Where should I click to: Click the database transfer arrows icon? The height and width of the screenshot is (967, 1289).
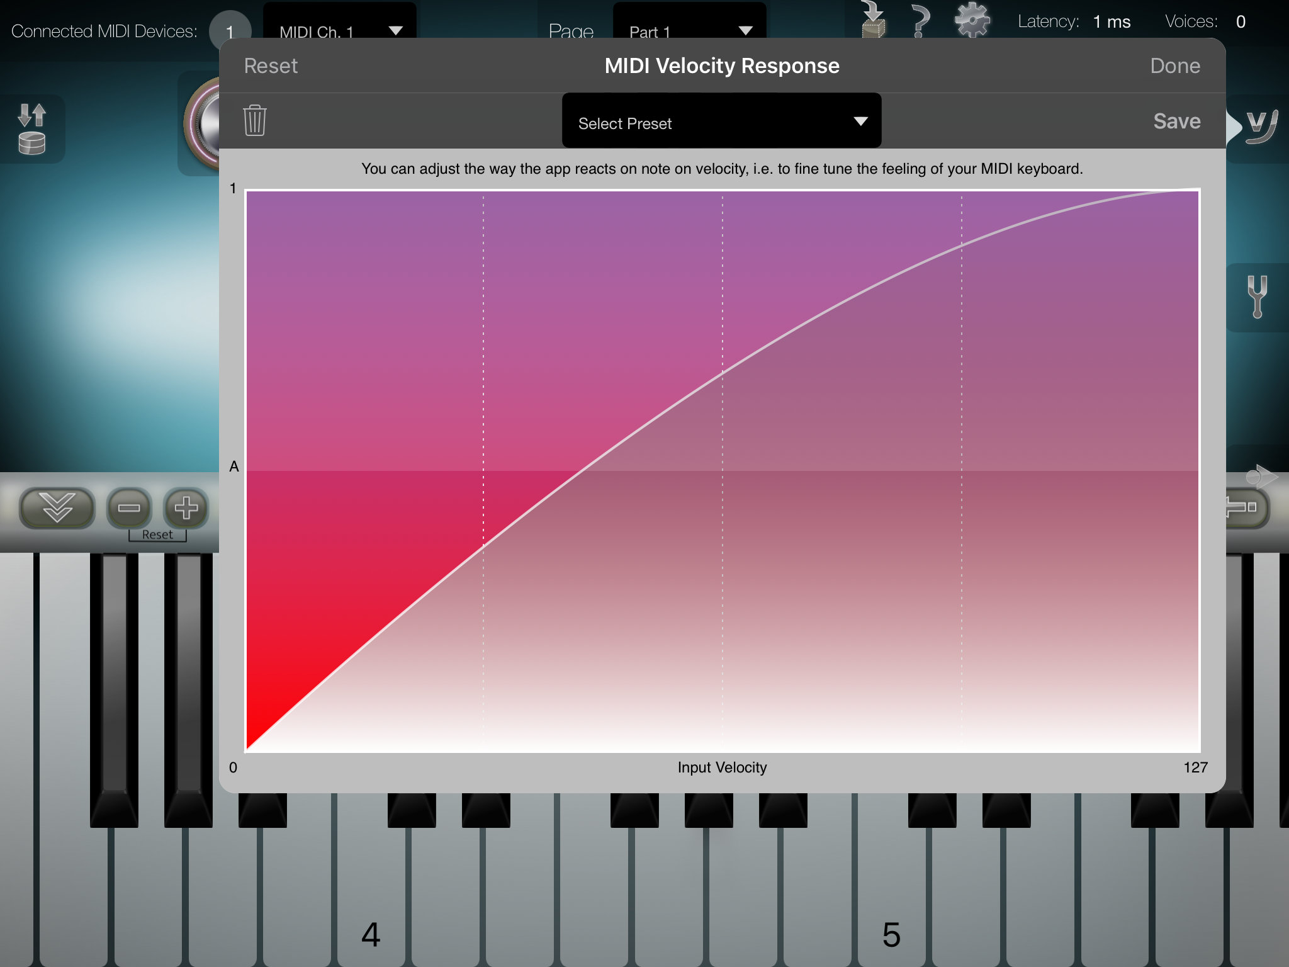(32, 129)
